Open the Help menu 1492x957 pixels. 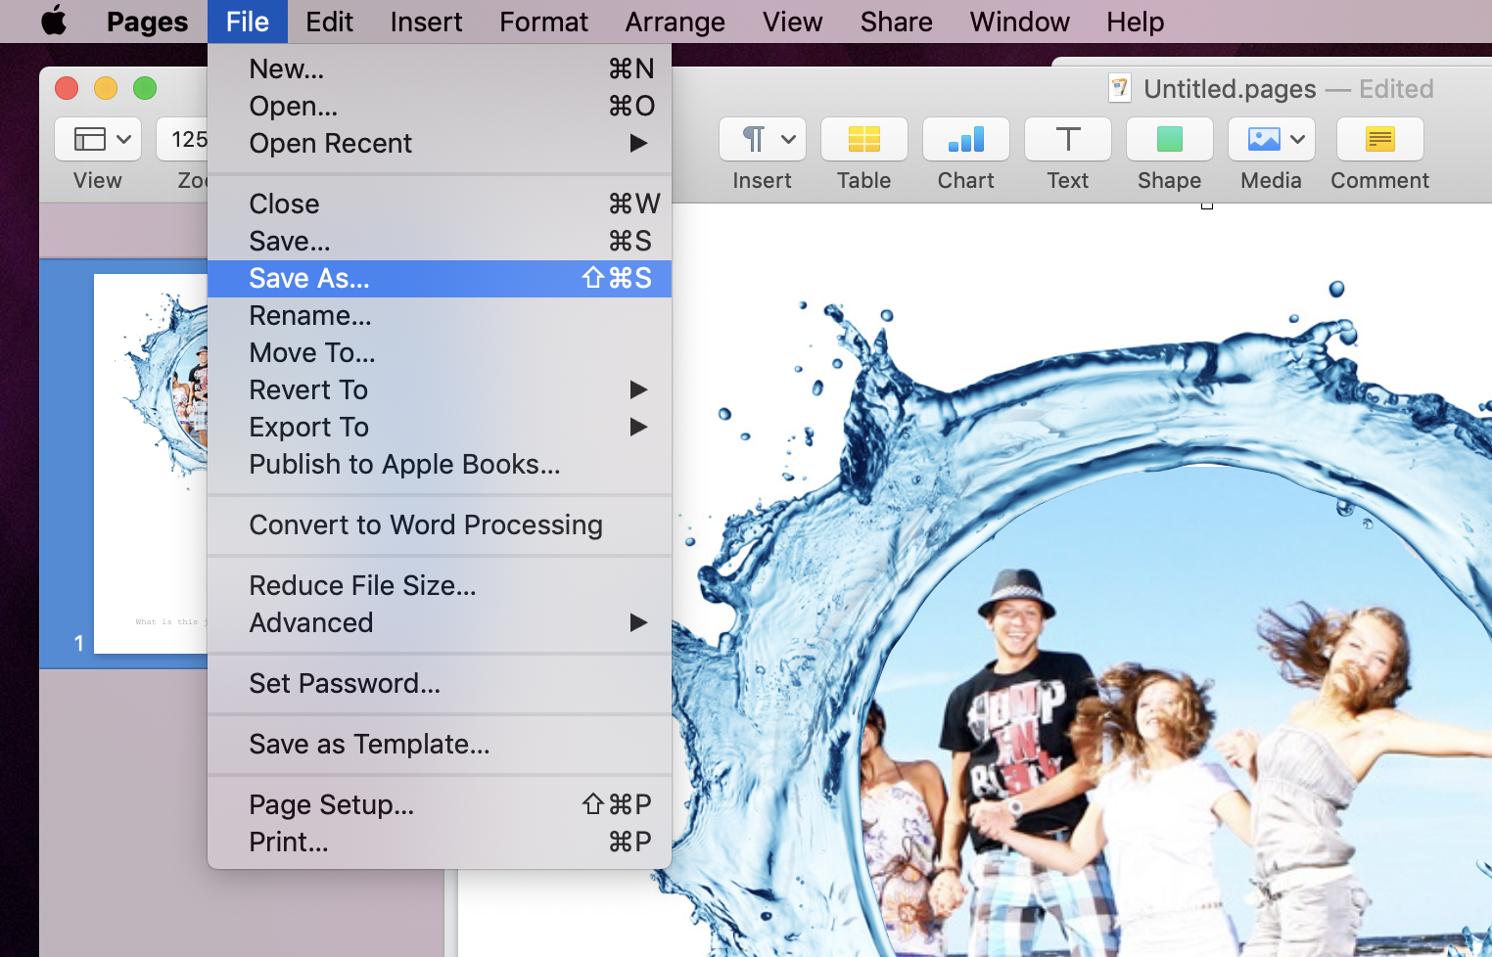1135,22
